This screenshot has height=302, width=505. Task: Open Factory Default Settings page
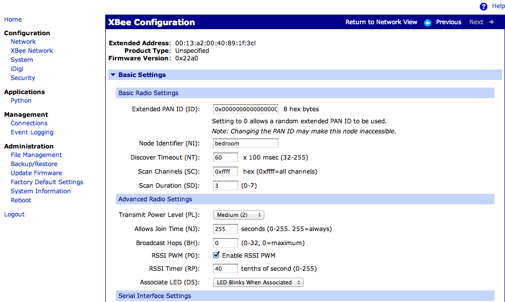47,182
